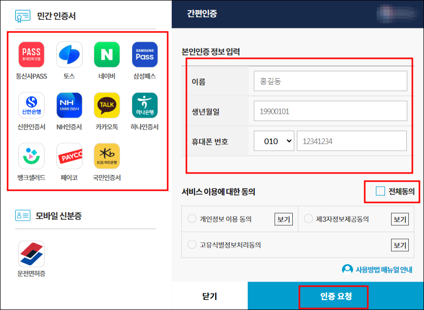The image size is (424, 310).
Task: Select the 제3자정보제공동의 radio button
Action: tap(309, 219)
